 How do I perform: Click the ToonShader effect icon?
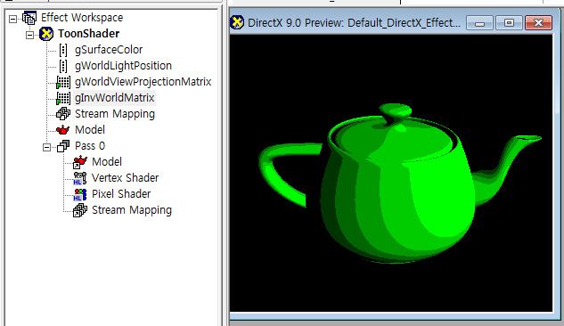pyautogui.click(x=46, y=34)
